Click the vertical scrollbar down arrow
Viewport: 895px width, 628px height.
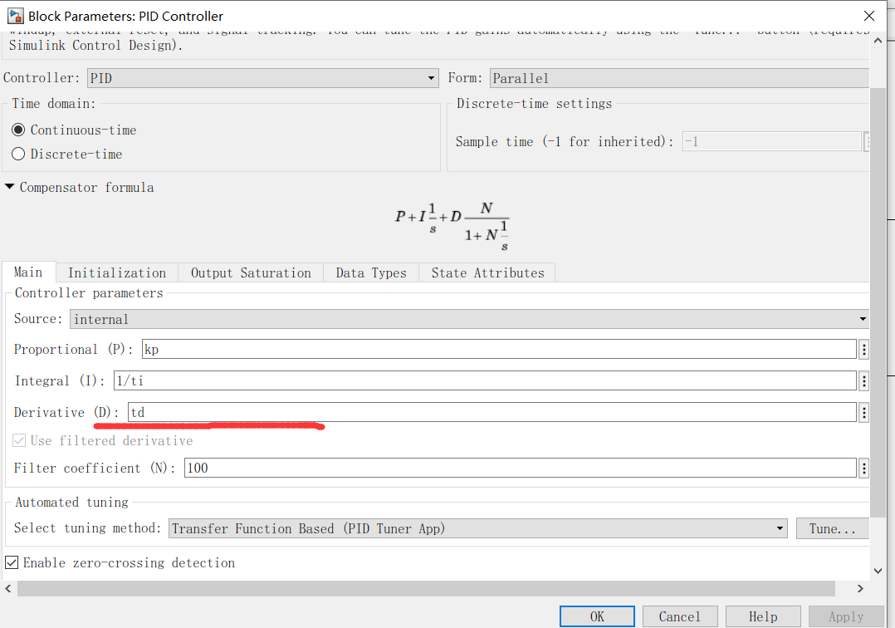878,571
